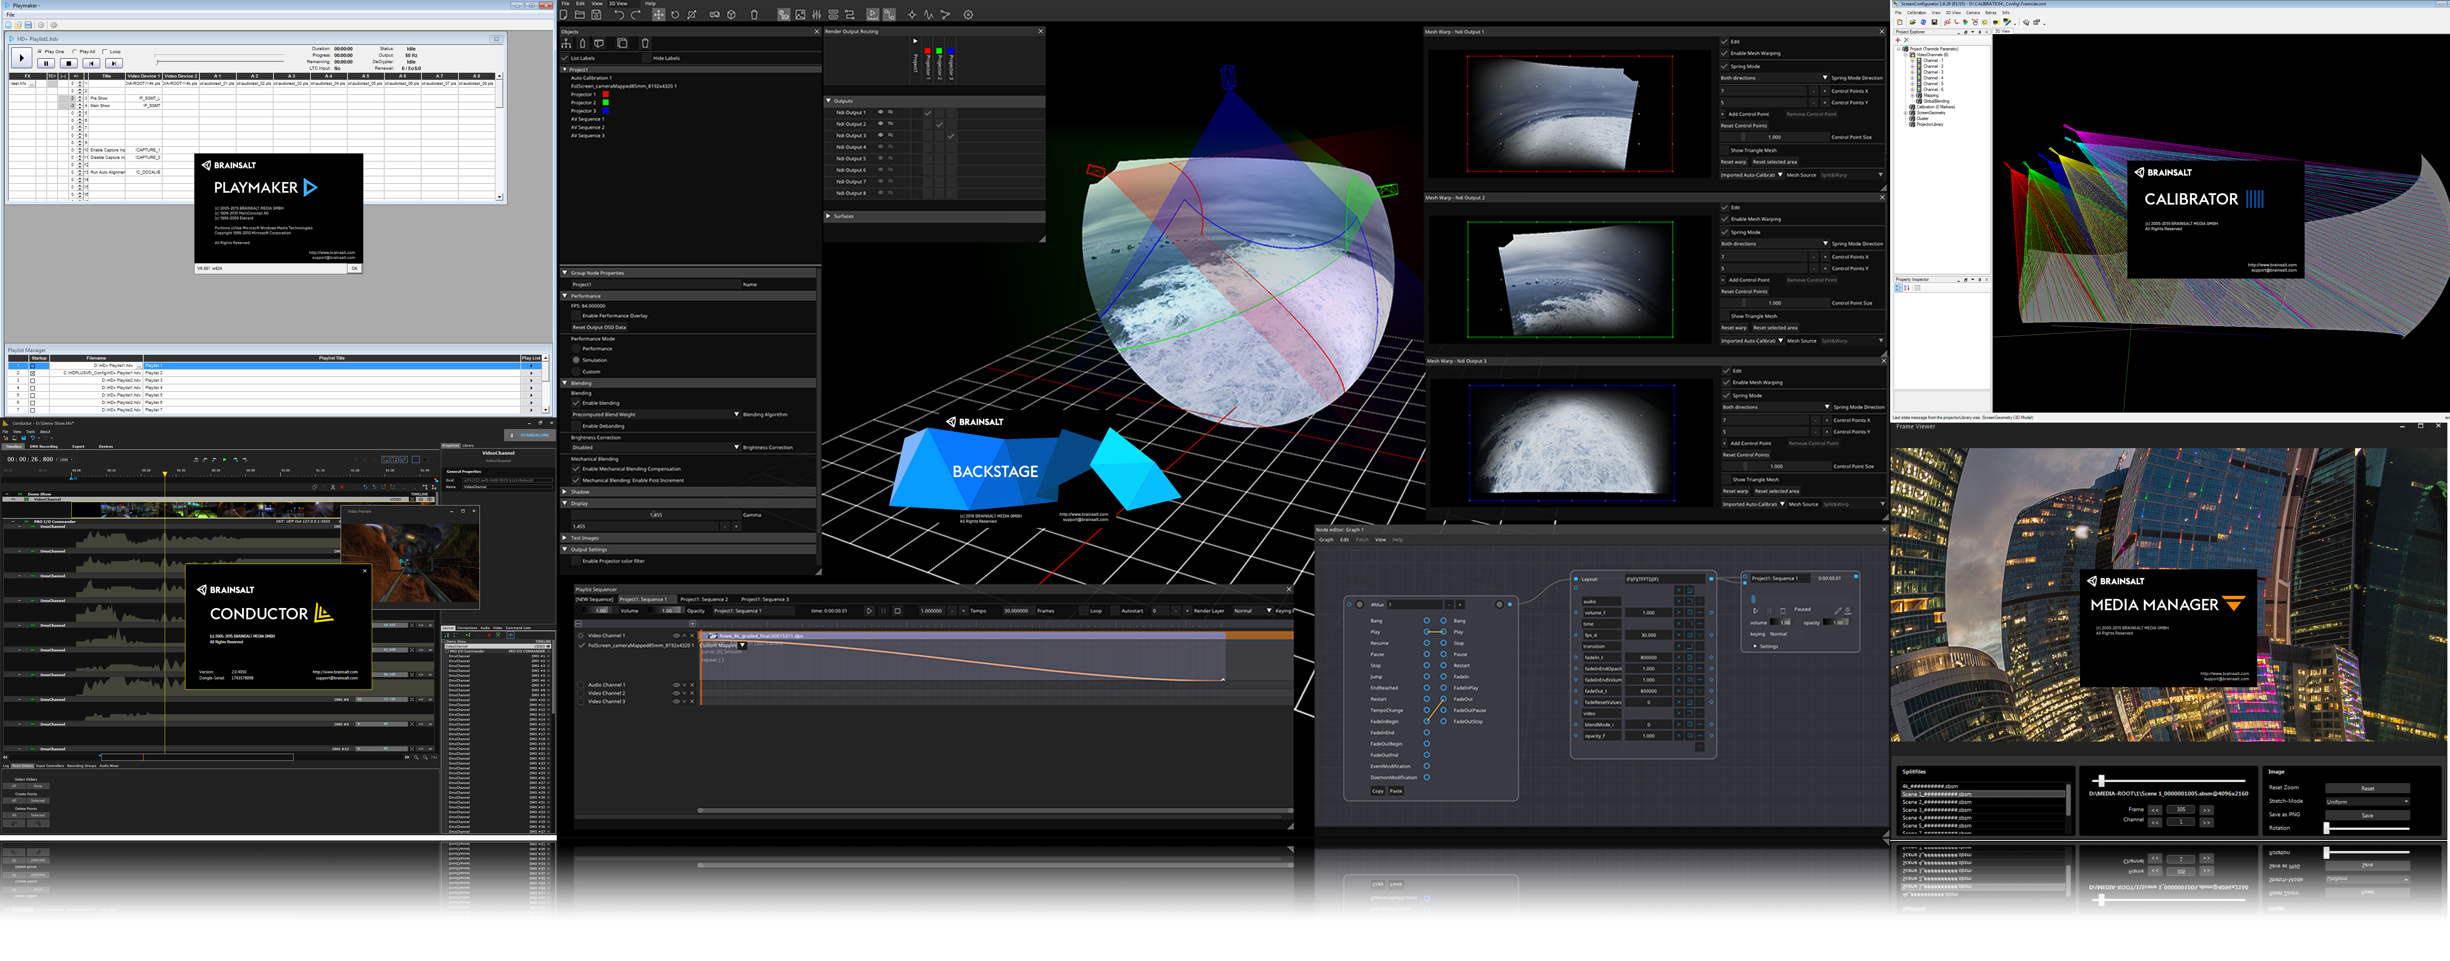Click Reset warp in Mesh Warp Ndi Output 1
The width and height of the screenshot is (2450, 961).
pyautogui.click(x=1733, y=161)
